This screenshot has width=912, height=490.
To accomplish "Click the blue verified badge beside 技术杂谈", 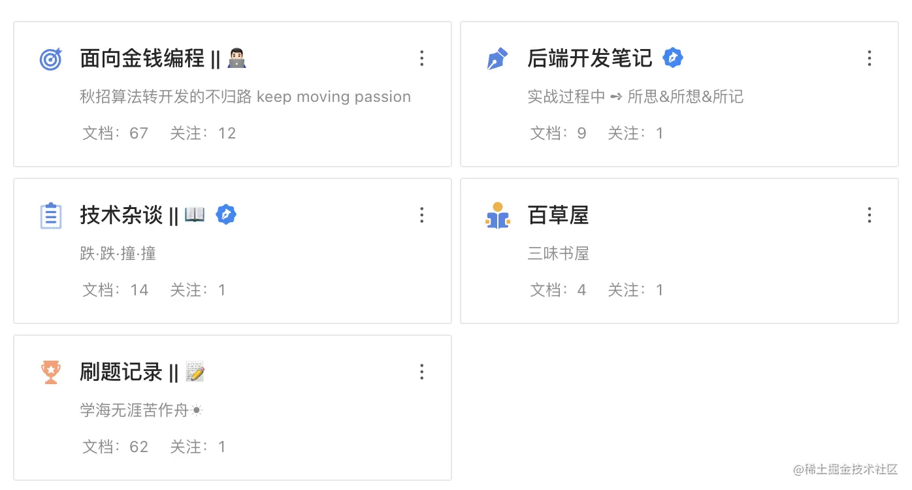I will pos(227,214).
